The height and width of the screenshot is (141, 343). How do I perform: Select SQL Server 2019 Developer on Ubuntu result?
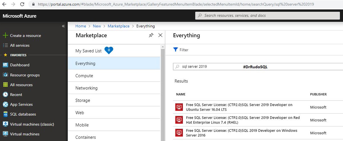(x=239, y=107)
